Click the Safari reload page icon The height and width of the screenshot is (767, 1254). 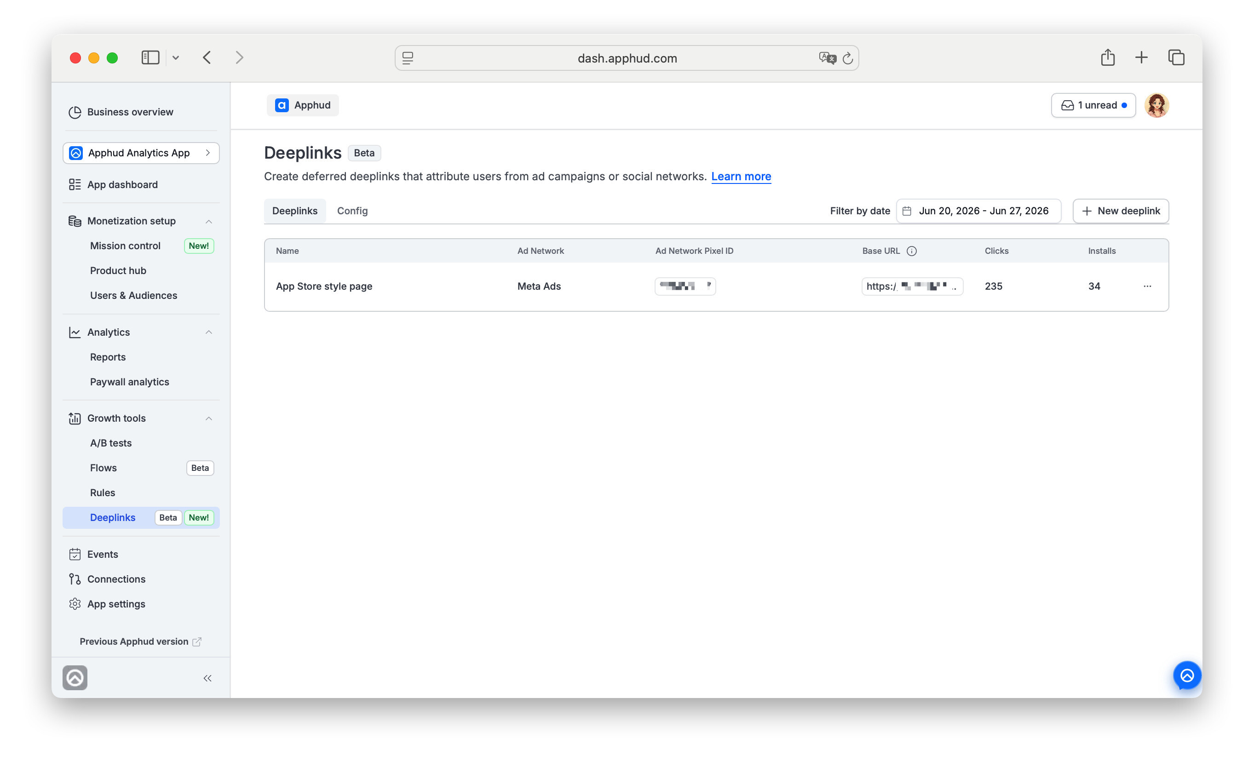847,58
